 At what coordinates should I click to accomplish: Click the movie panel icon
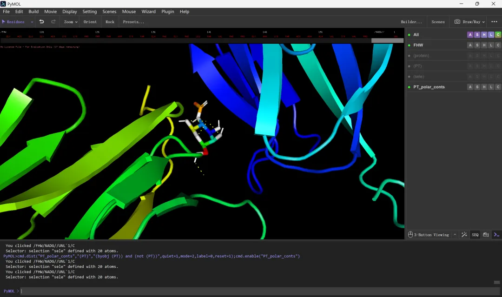(486, 235)
